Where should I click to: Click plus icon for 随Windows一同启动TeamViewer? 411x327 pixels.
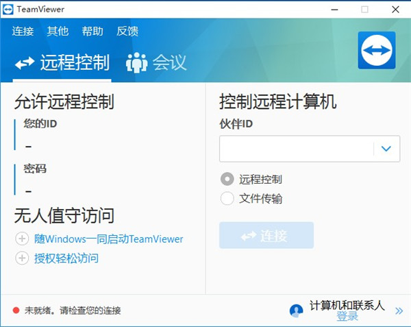click(22, 239)
